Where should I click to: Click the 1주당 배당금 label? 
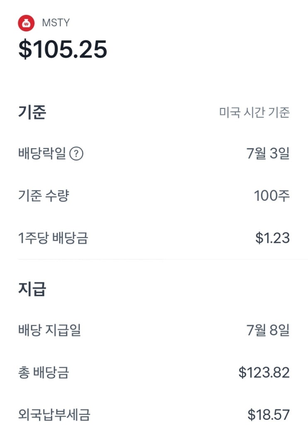click(53, 238)
